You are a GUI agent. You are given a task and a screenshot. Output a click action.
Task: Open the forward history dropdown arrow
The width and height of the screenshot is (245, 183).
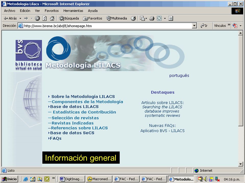click(32, 18)
